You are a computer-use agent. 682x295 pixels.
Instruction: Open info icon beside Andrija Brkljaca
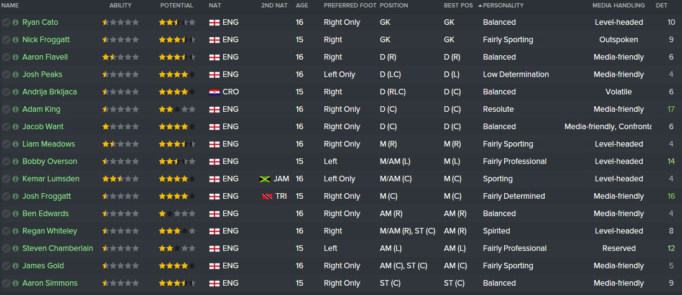[15, 92]
